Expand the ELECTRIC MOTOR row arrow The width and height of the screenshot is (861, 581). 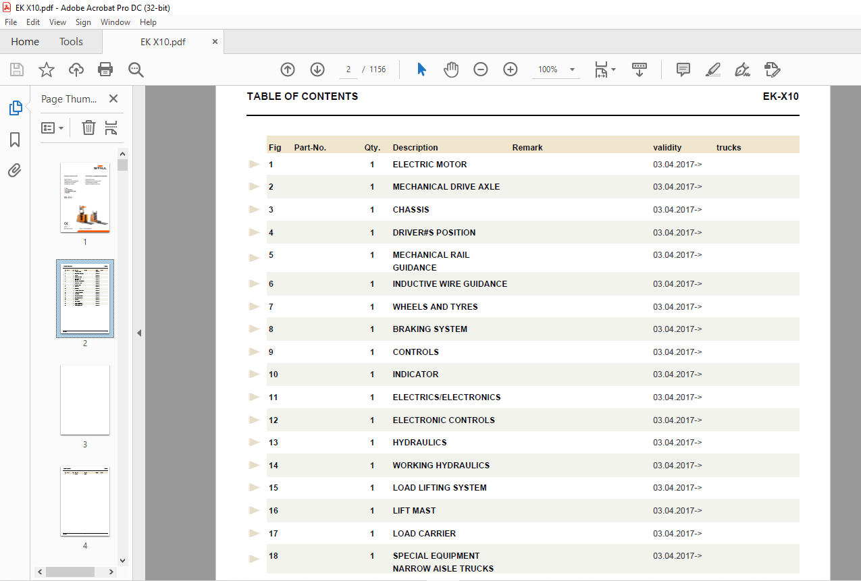pos(255,164)
